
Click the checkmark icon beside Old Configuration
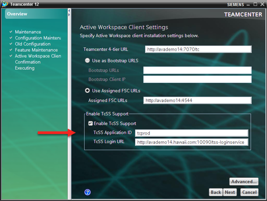[11, 44]
